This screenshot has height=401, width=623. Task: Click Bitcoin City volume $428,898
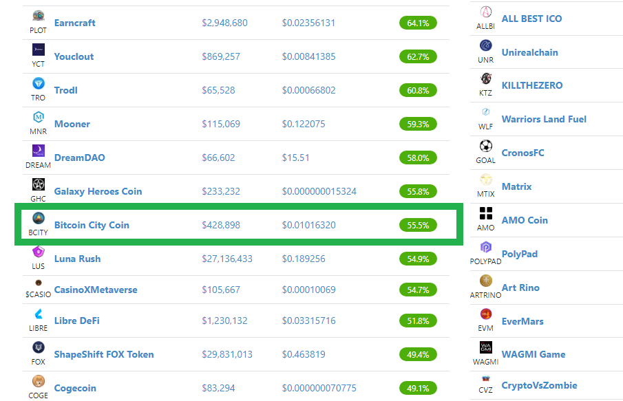pos(221,226)
